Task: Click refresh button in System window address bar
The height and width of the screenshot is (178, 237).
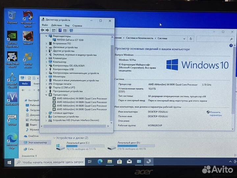Action: 191,39
